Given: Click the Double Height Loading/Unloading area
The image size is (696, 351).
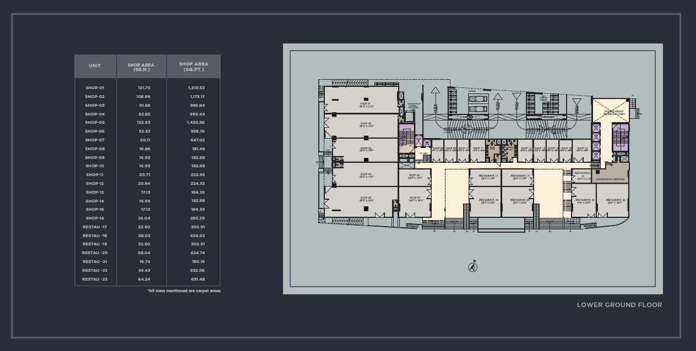Looking at the screenshot, I should pyautogui.click(x=414, y=107).
